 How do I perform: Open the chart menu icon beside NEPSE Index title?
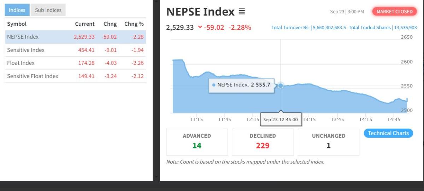[x=242, y=12]
